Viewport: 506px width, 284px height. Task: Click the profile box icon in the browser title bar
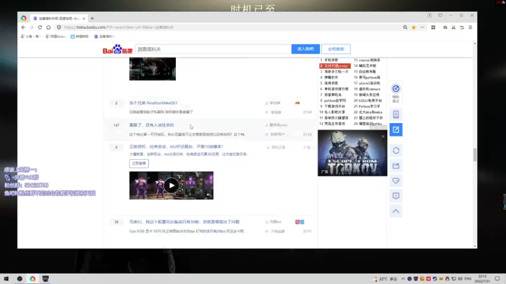429,15
